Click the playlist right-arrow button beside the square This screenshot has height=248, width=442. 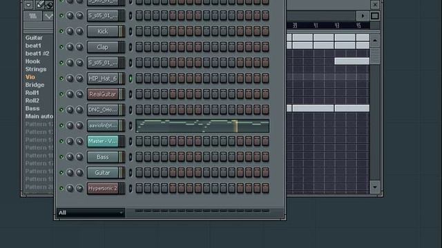363,16
